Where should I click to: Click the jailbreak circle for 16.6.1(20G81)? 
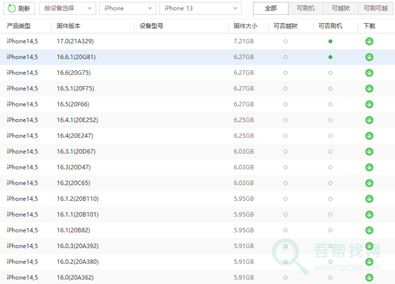pyautogui.click(x=285, y=57)
